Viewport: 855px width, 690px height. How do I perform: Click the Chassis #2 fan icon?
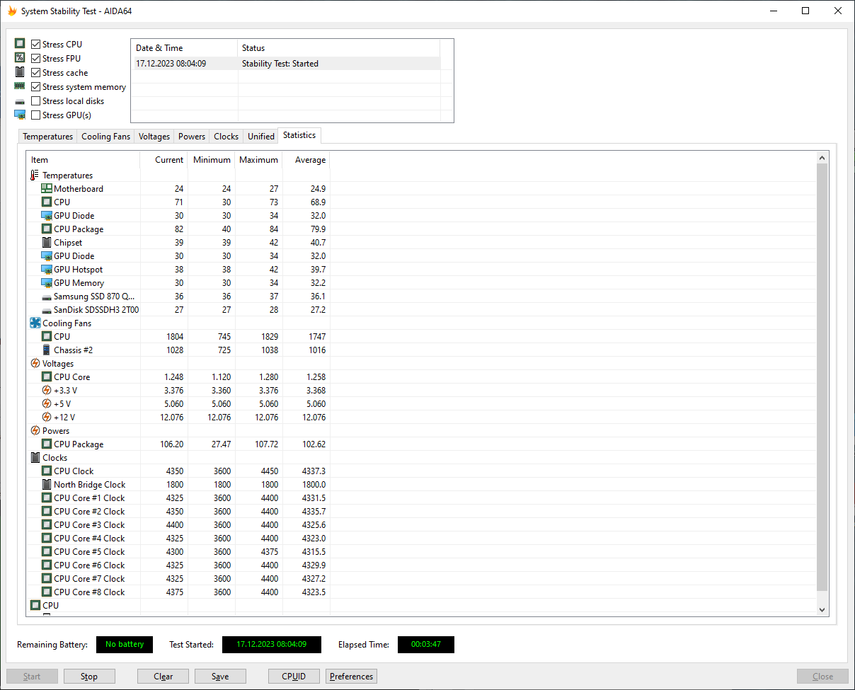pos(47,350)
